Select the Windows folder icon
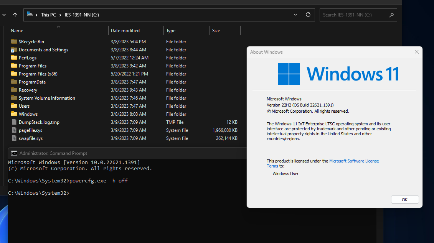This screenshot has width=434, height=243. coord(14,113)
